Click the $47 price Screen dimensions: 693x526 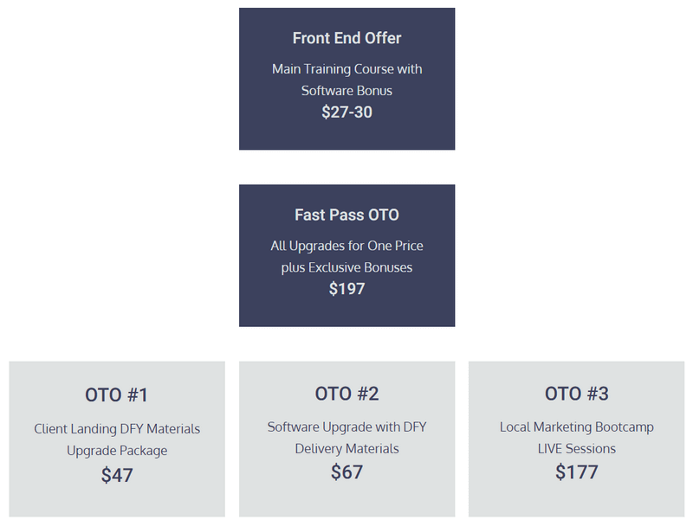pos(117,475)
